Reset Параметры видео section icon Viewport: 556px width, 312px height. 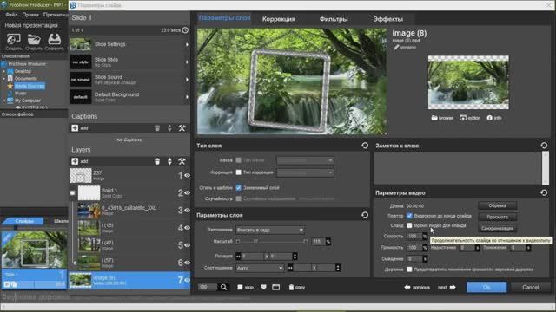(x=544, y=192)
